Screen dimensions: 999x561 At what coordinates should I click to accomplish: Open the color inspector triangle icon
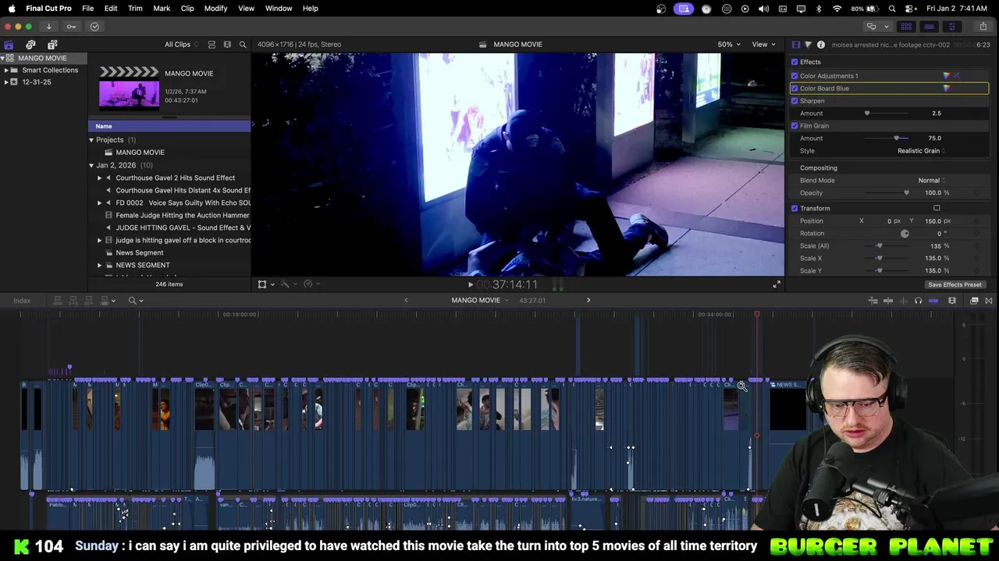[x=808, y=44]
